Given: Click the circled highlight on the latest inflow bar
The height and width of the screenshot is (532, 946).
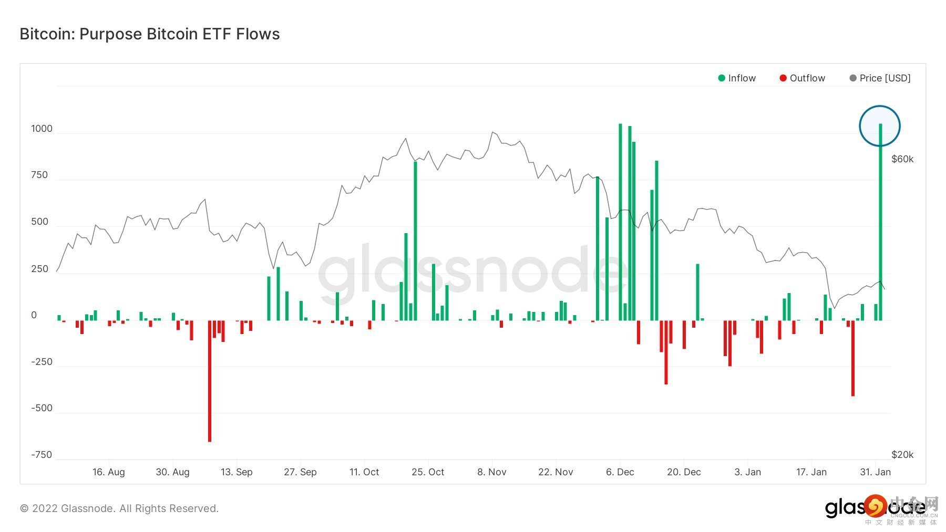Looking at the screenshot, I should point(880,126).
